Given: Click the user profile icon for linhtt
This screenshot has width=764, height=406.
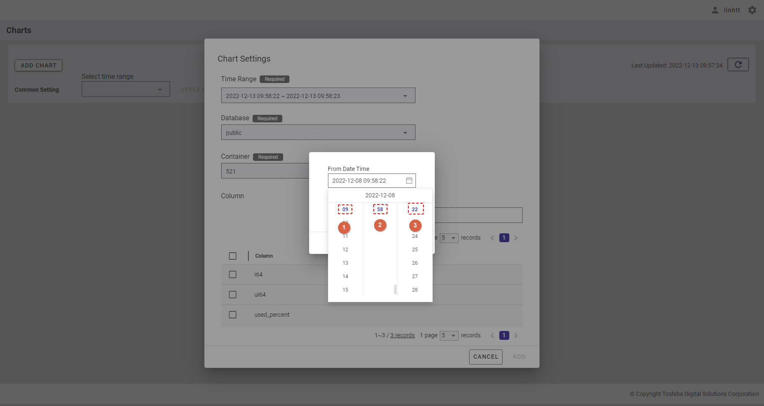Looking at the screenshot, I should [x=715, y=10].
